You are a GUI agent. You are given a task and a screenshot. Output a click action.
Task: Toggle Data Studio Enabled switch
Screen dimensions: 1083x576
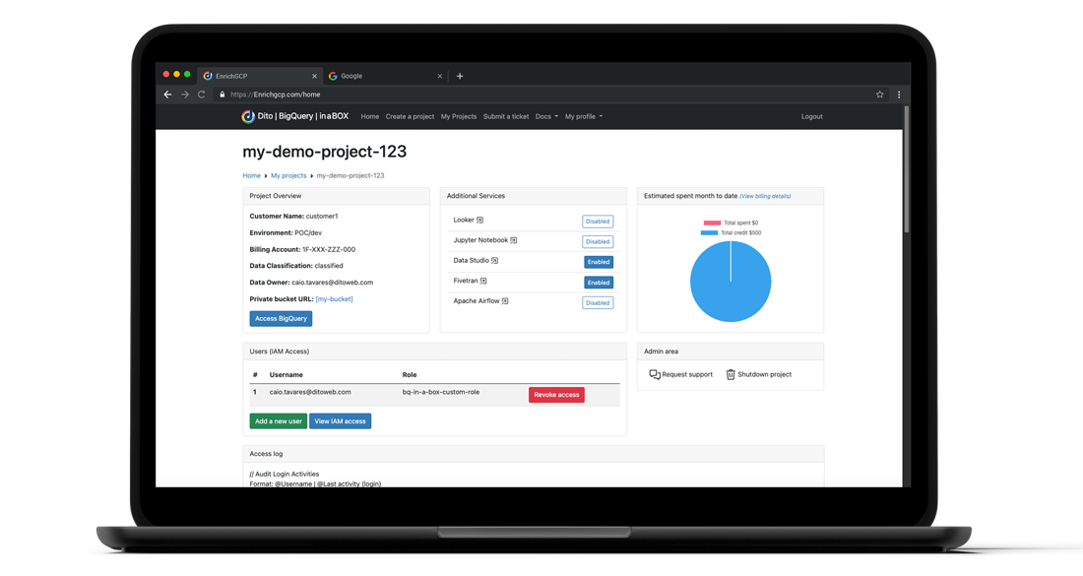[599, 262]
